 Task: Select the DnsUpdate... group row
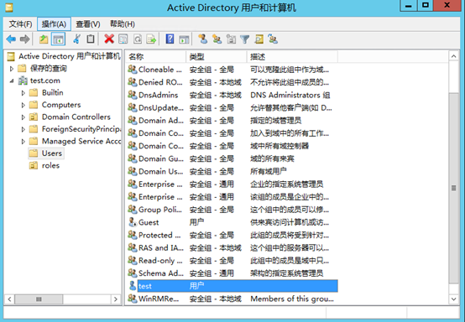pyautogui.click(x=232, y=107)
